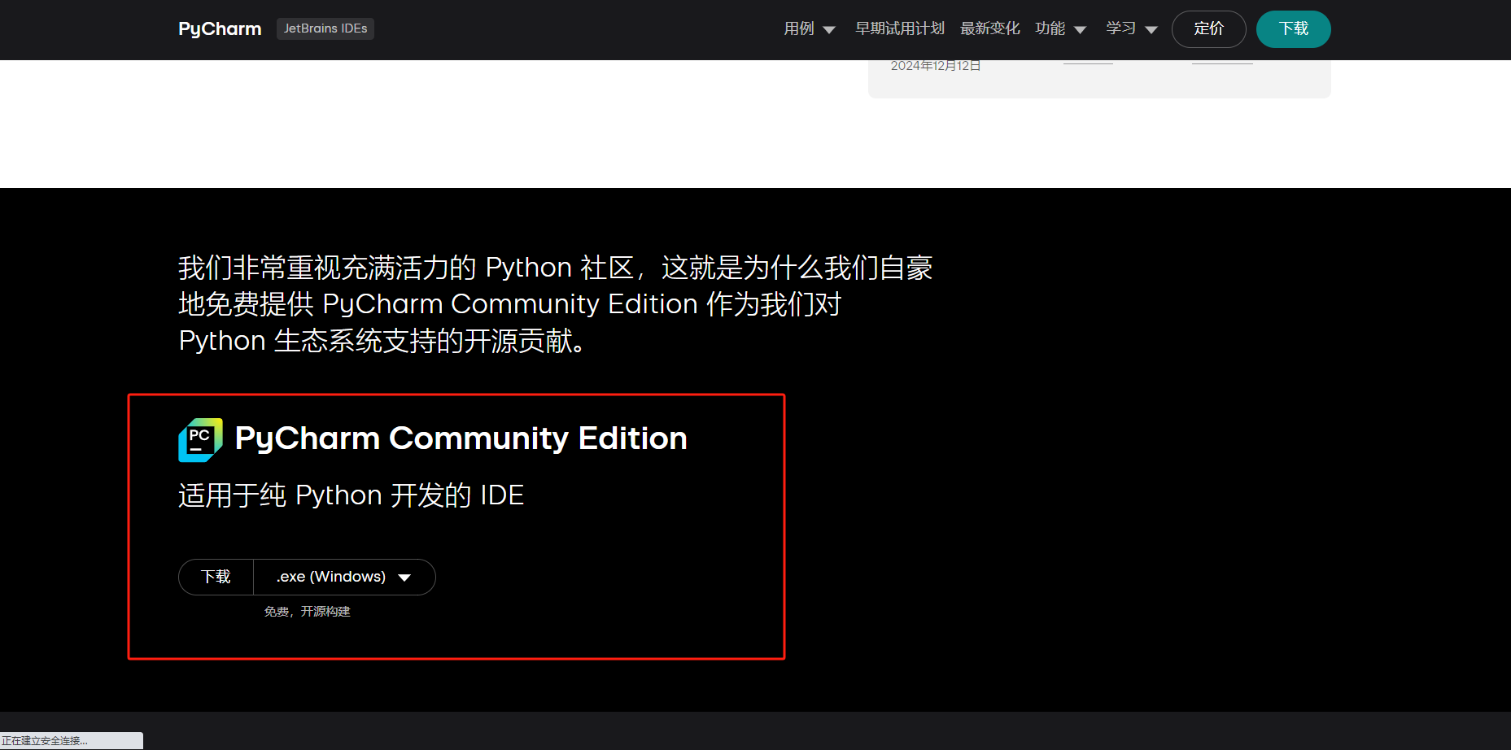Open the JetBrains IDEs badge link
The image size is (1511, 750).
point(325,28)
